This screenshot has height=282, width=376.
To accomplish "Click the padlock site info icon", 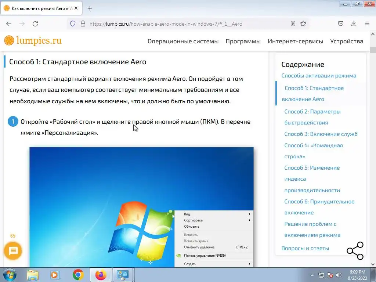I will (x=83, y=24).
